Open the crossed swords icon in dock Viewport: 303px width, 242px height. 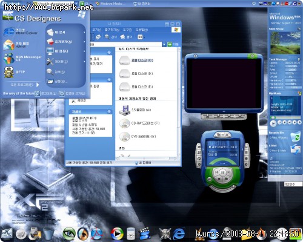coord(165,234)
